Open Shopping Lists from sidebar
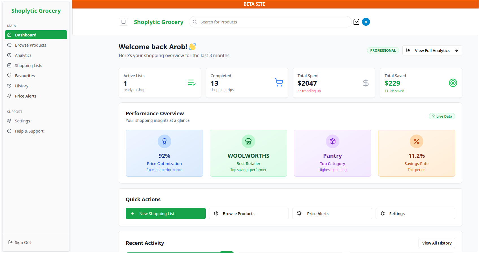 (x=28, y=66)
